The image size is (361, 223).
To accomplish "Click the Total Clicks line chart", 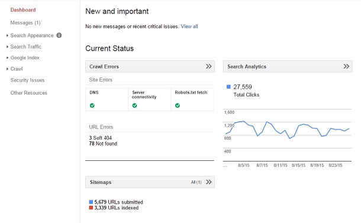I will 287,135.
